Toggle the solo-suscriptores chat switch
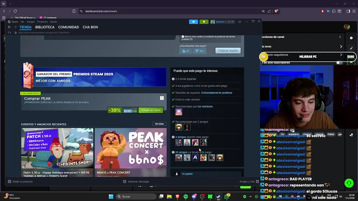 (339, 63)
